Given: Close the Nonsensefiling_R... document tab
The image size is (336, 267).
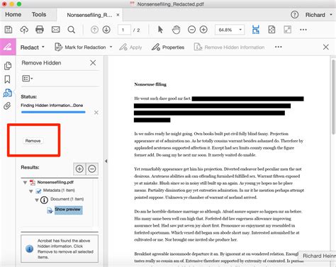Looking at the screenshot, I should pyautogui.click(x=118, y=15).
